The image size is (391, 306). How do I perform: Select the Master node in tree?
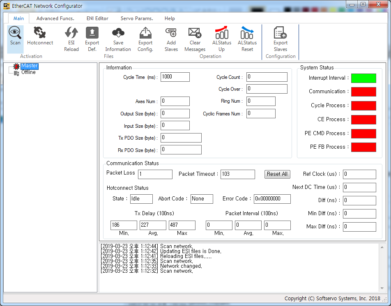30,66
